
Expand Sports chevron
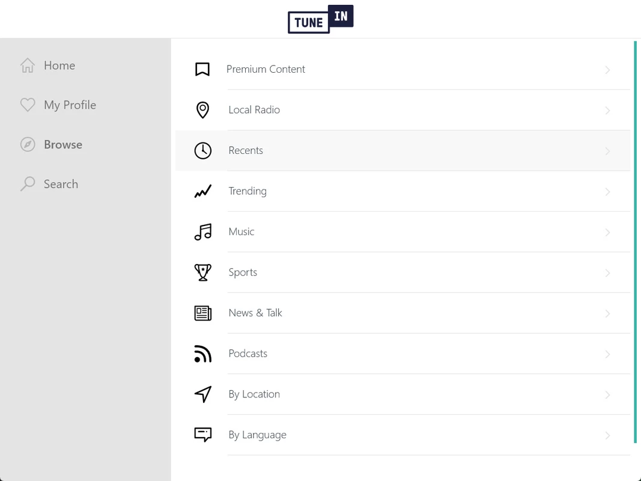607,273
